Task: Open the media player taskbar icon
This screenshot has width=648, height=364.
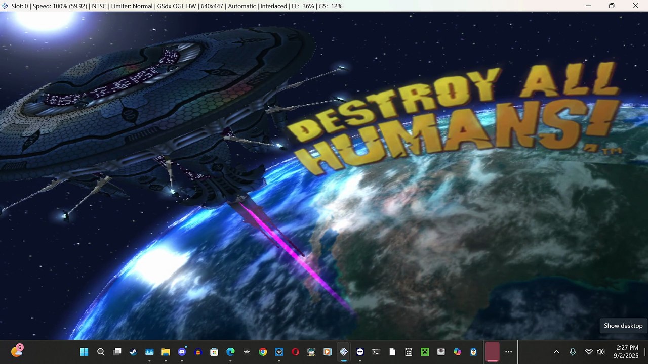Action: click(x=328, y=352)
